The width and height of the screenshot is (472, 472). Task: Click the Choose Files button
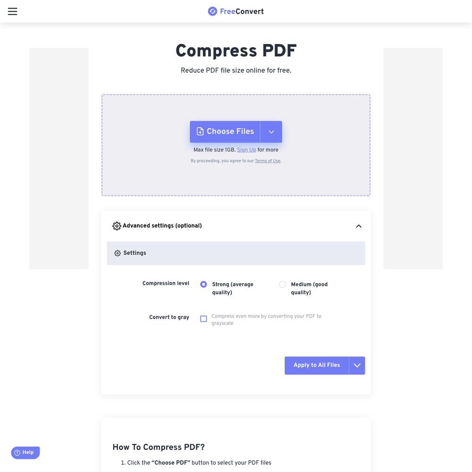[225, 132]
